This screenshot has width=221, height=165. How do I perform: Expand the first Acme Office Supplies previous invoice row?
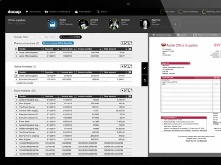[16, 53]
